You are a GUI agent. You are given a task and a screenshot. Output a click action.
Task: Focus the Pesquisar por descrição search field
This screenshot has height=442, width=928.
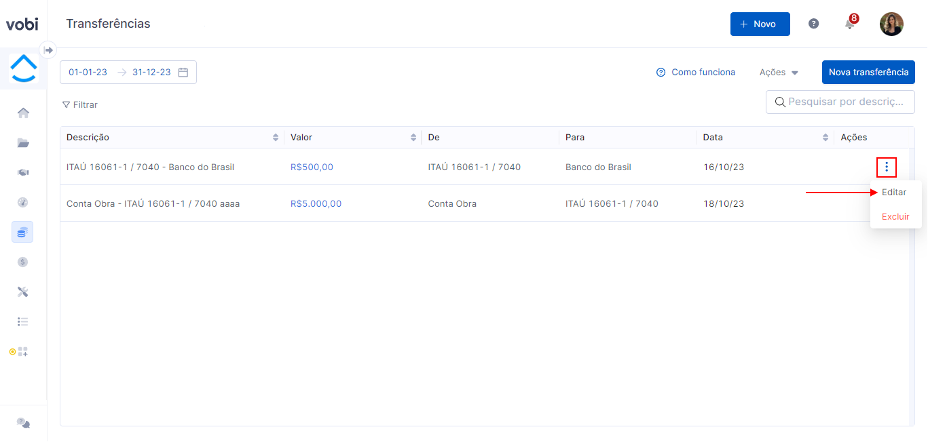pyautogui.click(x=840, y=102)
